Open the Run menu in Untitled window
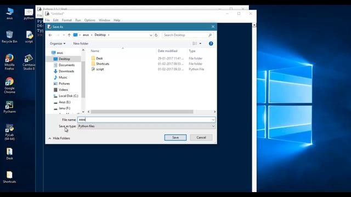The width and height of the screenshot is (351, 197). (78, 20)
